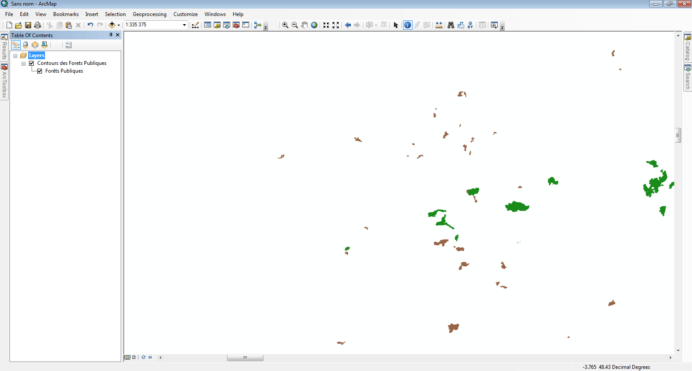The image size is (692, 371).
Task: Switch to List By Source view
Action: (26, 45)
